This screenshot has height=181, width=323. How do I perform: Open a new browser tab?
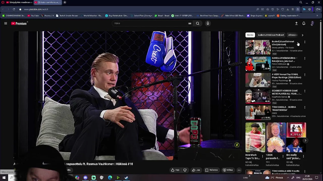pos(65,2)
